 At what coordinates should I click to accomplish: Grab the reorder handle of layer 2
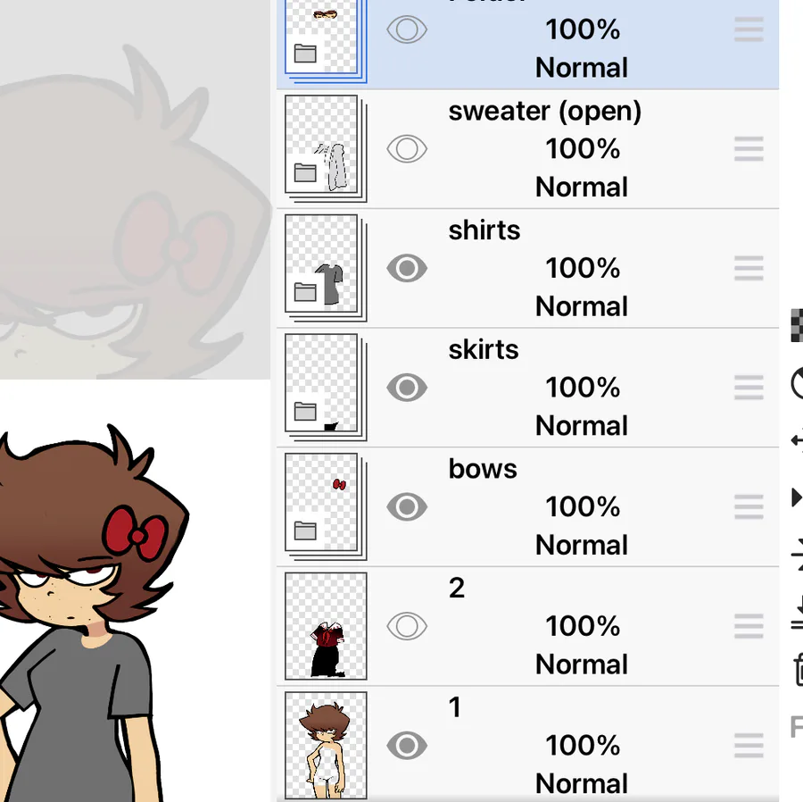(x=749, y=626)
